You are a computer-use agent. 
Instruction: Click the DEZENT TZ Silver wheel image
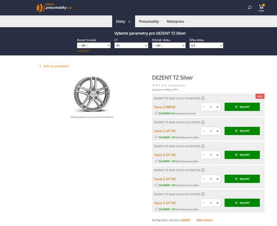[92, 94]
